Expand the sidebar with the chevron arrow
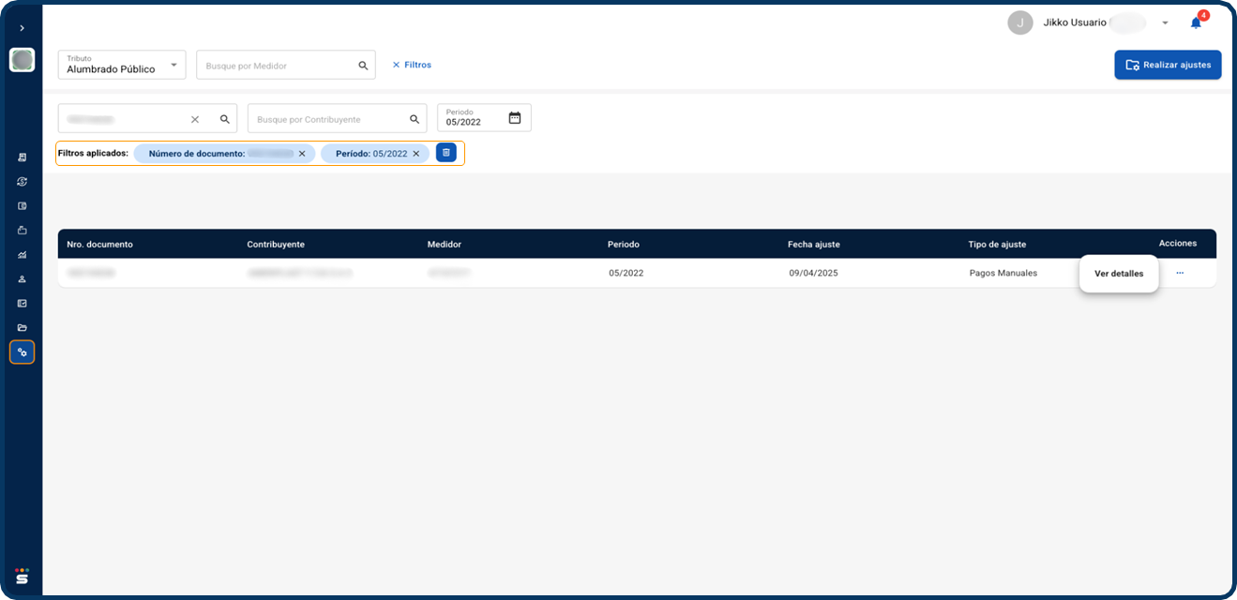1237x600 pixels. click(23, 28)
